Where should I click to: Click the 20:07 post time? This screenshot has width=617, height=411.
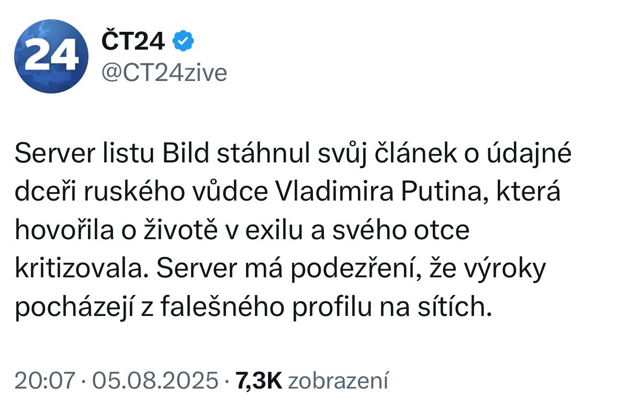(x=44, y=380)
